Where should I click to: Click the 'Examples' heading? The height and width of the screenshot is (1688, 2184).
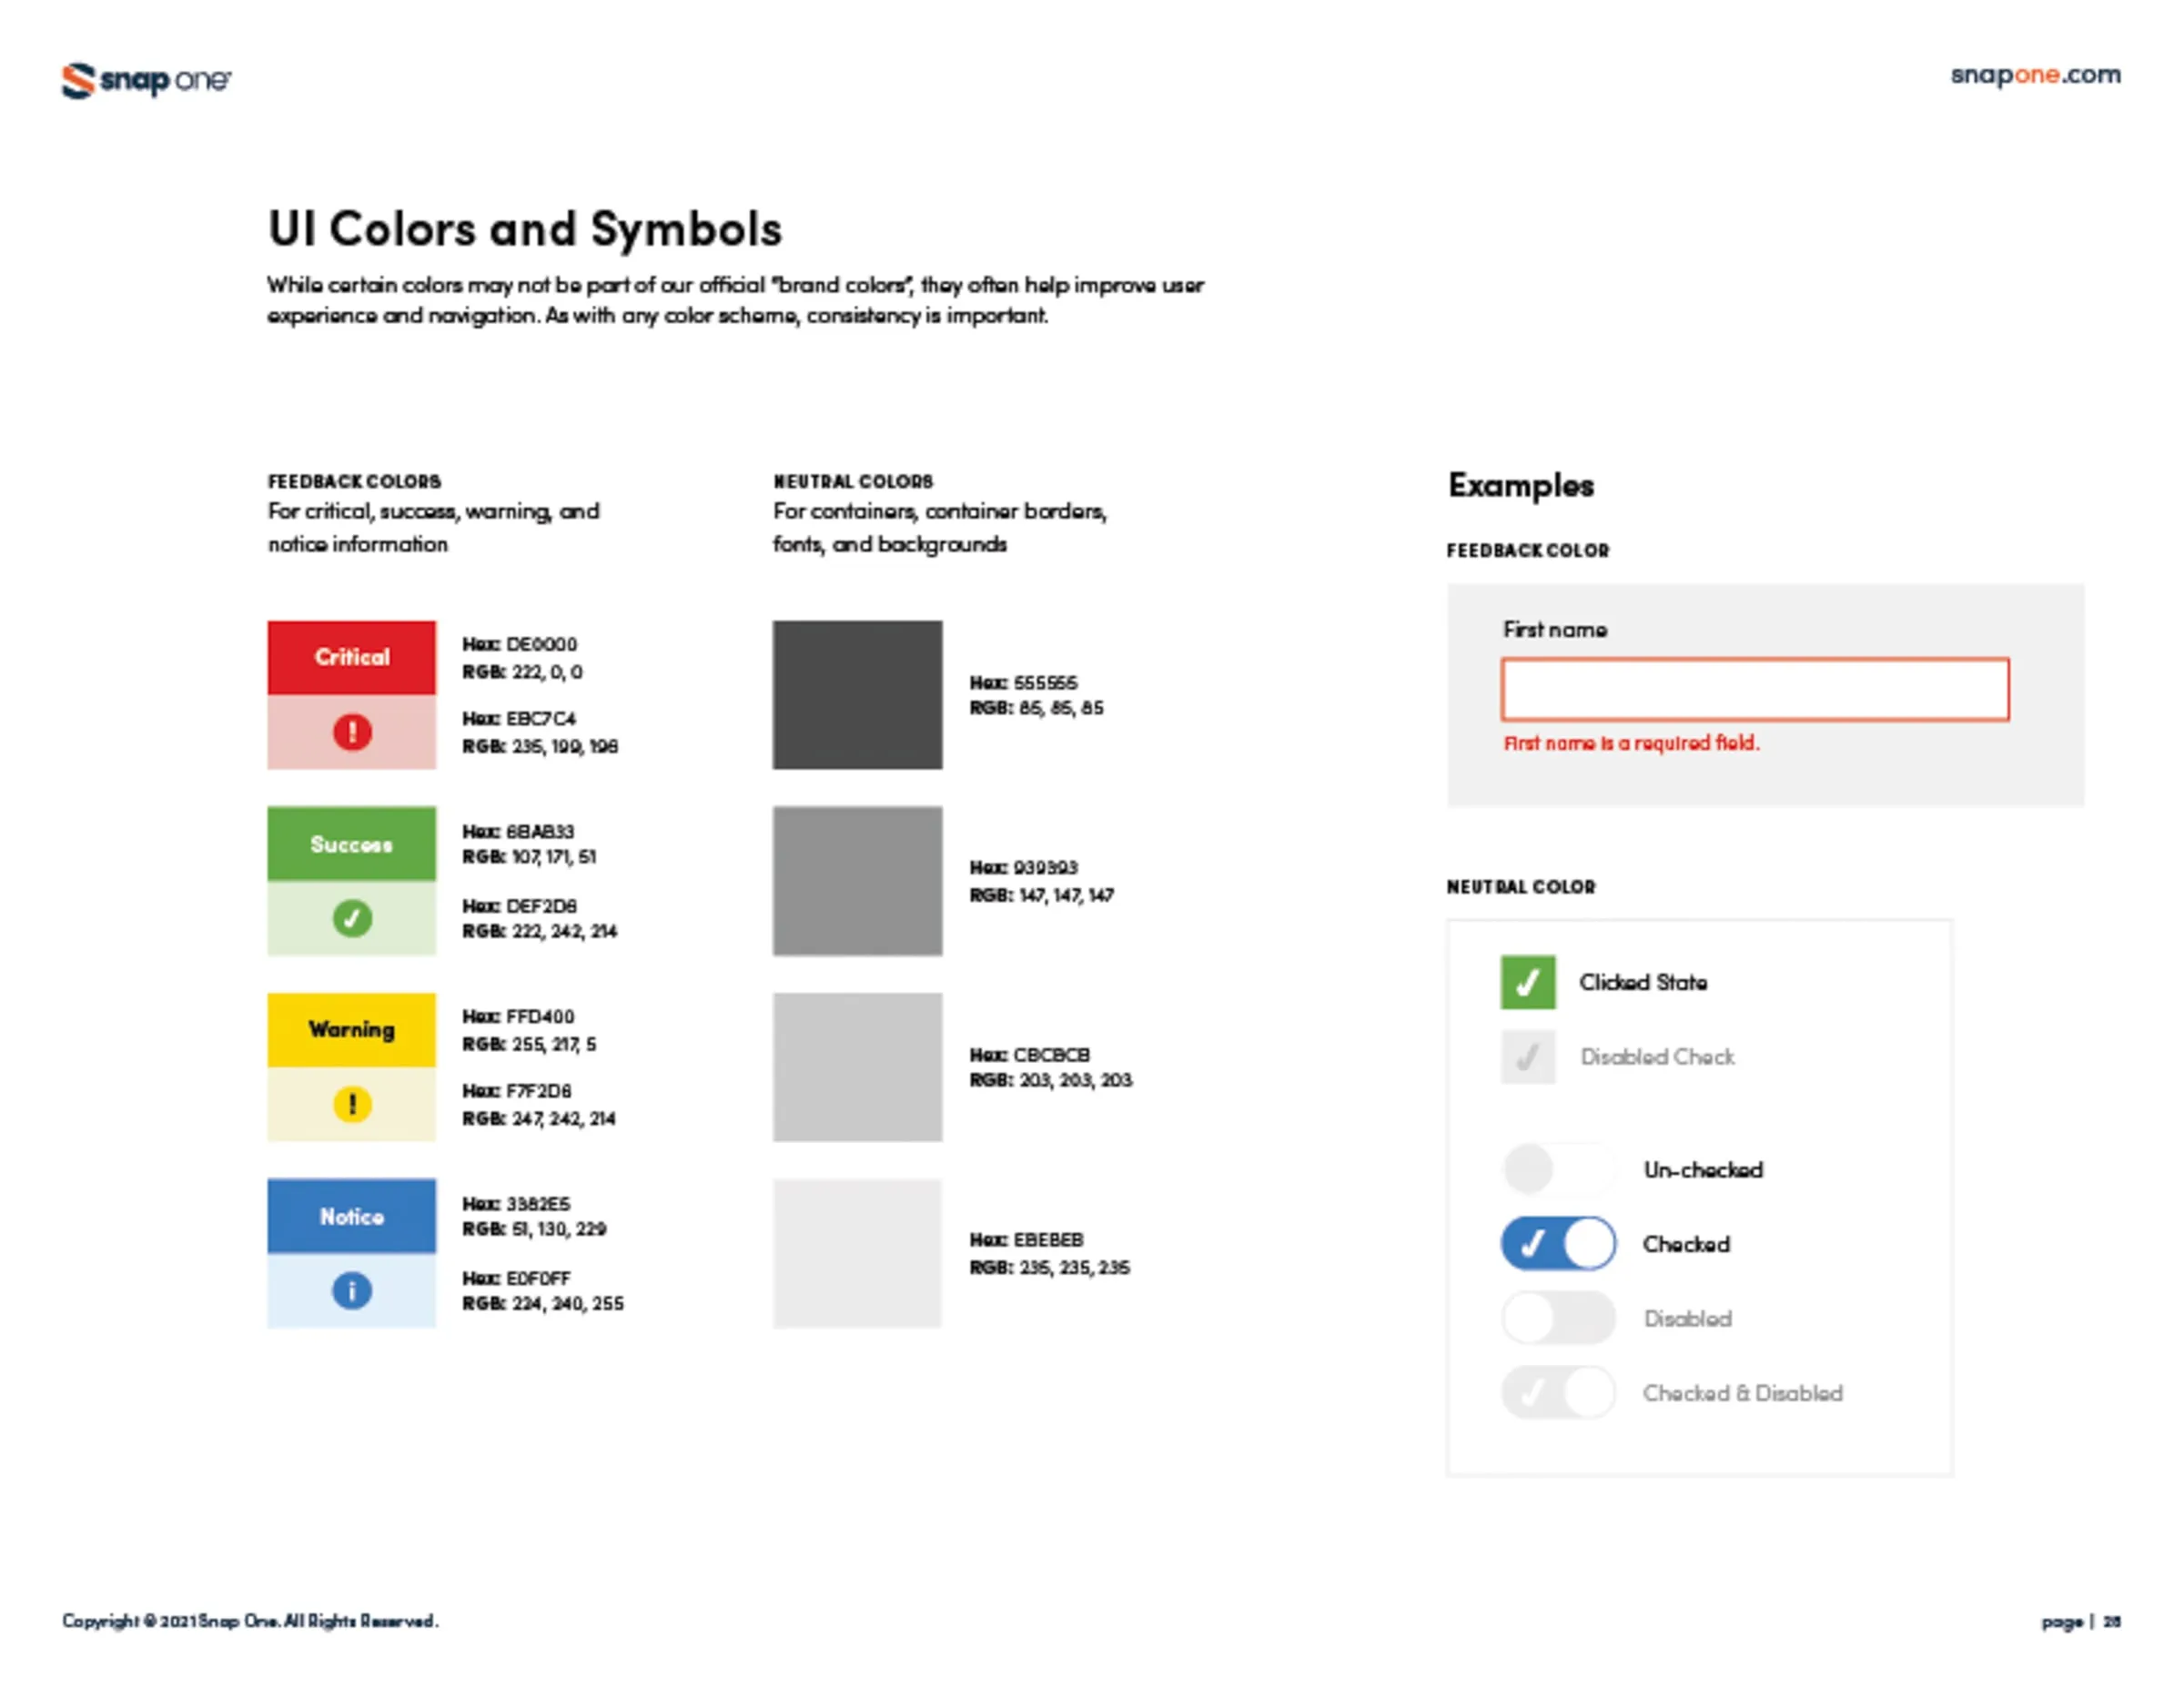(x=1521, y=486)
